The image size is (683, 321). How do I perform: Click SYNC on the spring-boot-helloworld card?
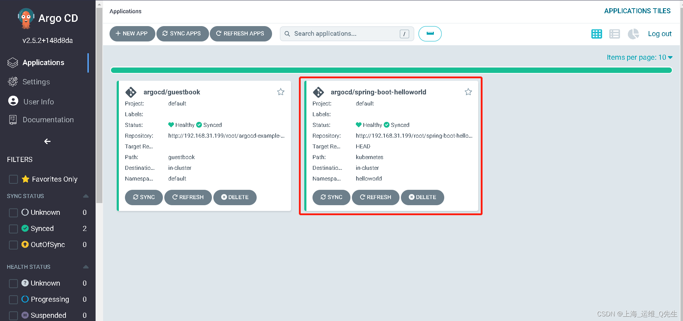pos(331,197)
